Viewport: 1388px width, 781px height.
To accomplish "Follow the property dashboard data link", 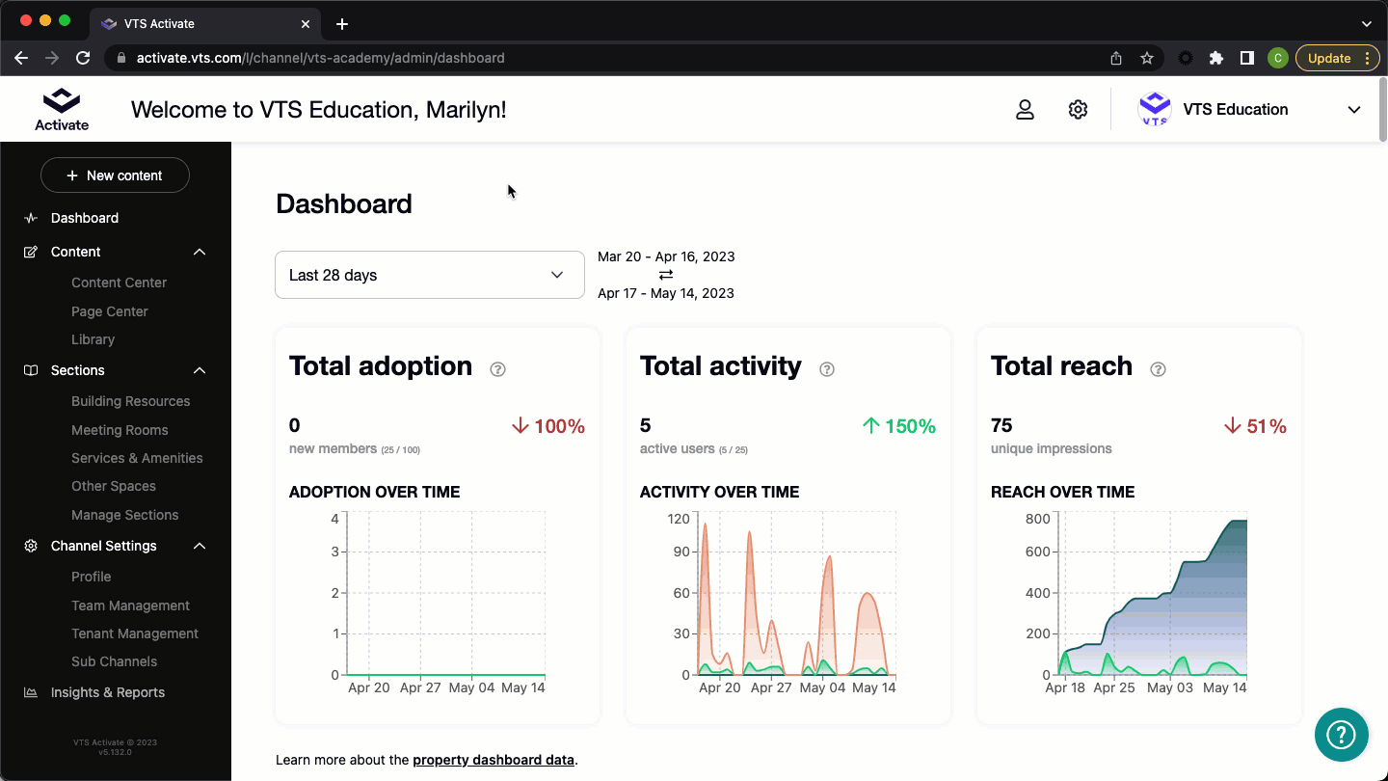I will 494,760.
